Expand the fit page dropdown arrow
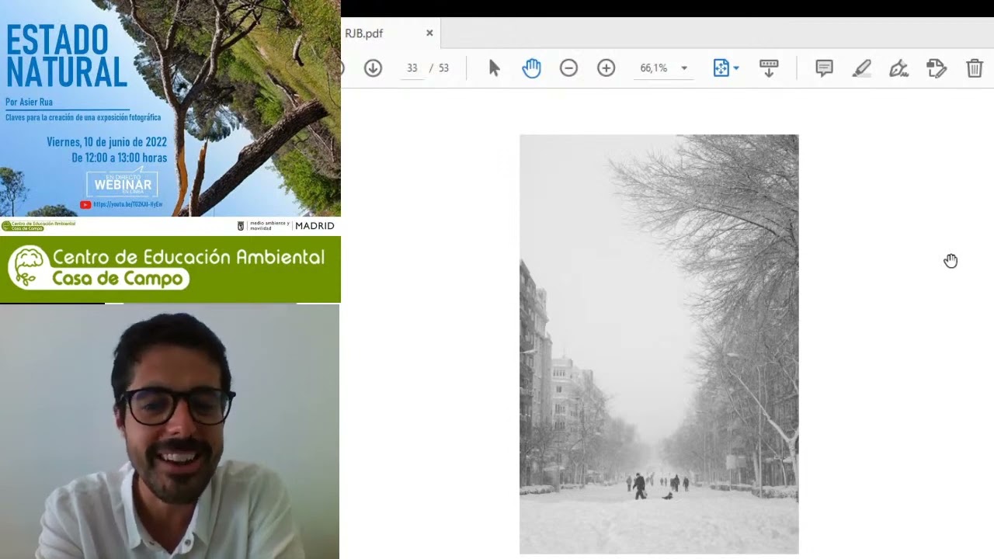The width and height of the screenshot is (994, 559). (736, 68)
